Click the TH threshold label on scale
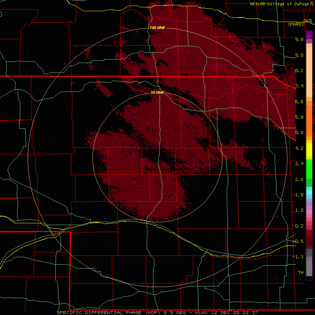 301,273
